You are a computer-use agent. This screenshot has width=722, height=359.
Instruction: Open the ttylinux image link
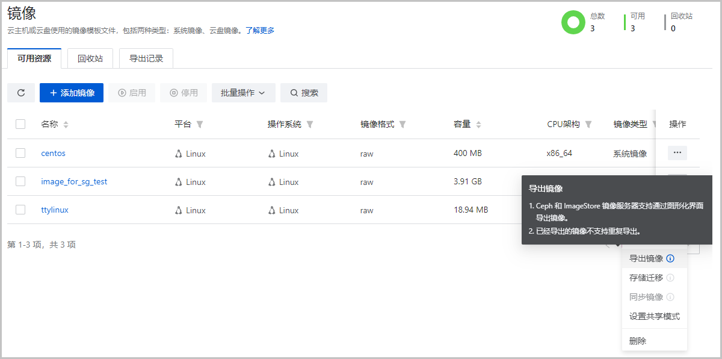pos(55,210)
